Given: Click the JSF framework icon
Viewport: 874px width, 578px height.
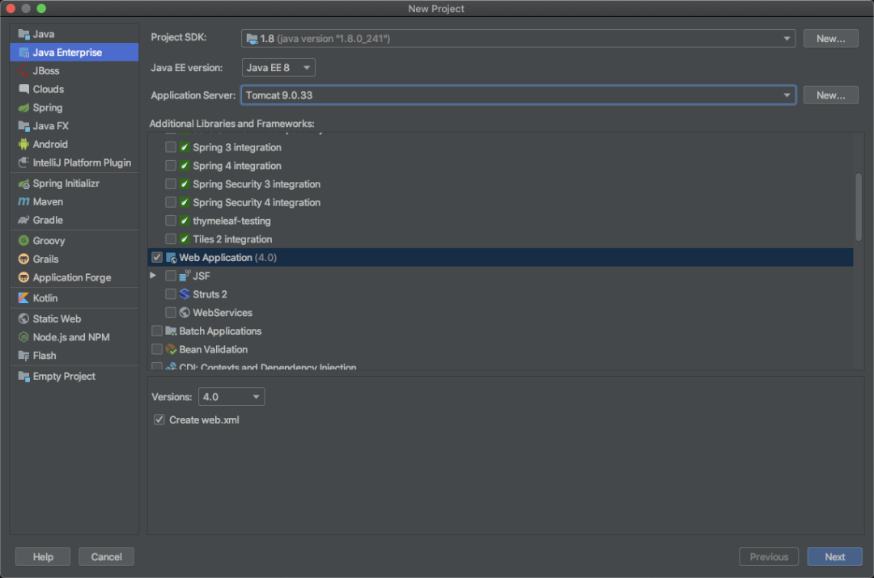Looking at the screenshot, I should (185, 276).
